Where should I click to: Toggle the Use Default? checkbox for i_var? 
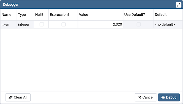(x=139, y=25)
